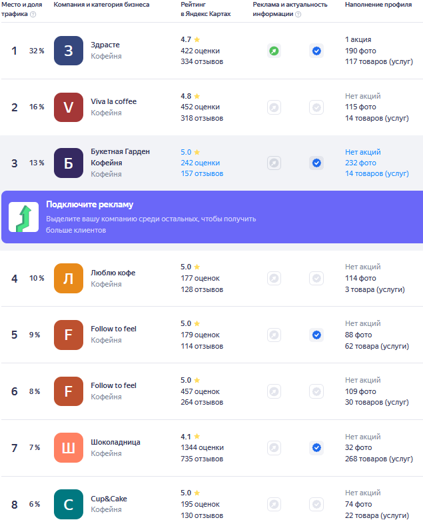Click the orange Люблю кофе logo
The height and width of the screenshot is (530, 423).
pos(69,278)
